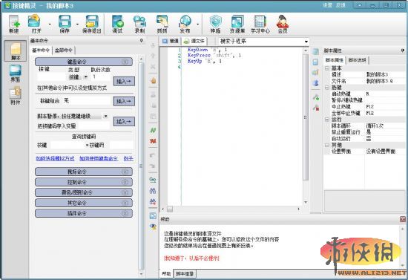Open the 如何使用键盘命令 link
Image resolution: width=408 pixels, height=280 pixels.
[99, 158]
